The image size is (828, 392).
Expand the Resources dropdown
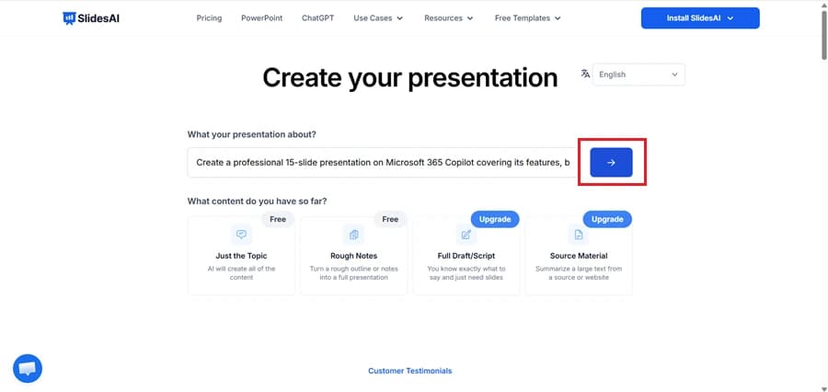pyautogui.click(x=449, y=18)
